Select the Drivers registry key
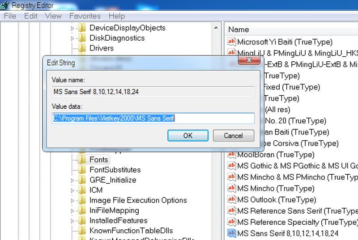This screenshot has width=358, height=240. pyautogui.click(x=102, y=48)
